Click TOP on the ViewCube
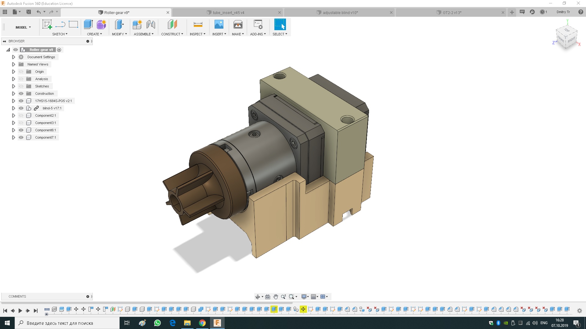Viewport: 586px width, 329px height. [x=566, y=30]
